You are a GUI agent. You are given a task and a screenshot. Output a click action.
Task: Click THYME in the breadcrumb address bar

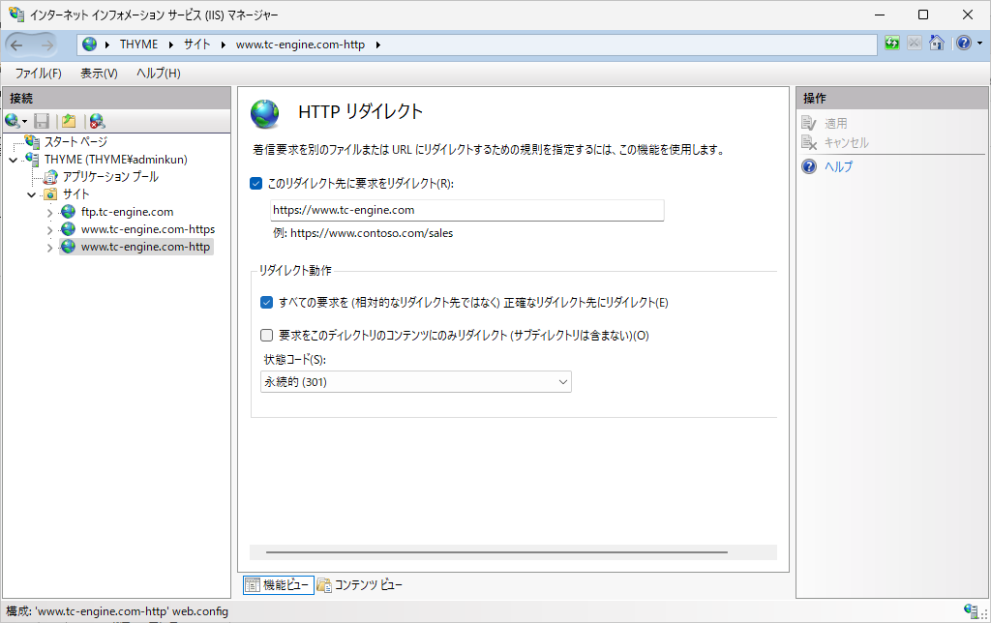point(139,44)
